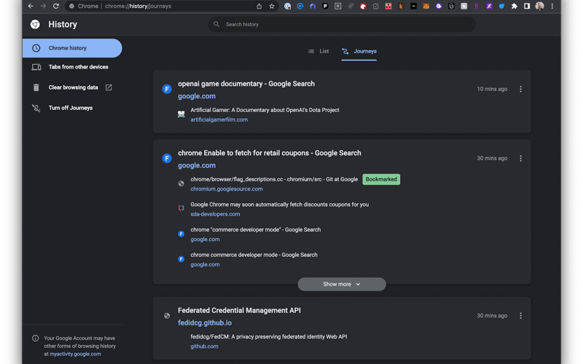Click the '10 mins ago' timestamp
The image size is (583, 364).
pyautogui.click(x=492, y=89)
